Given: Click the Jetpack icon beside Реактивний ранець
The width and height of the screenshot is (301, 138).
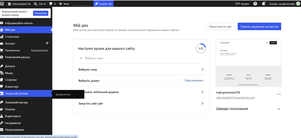Looking at the screenshot, I should pyautogui.click(x=2, y=57).
